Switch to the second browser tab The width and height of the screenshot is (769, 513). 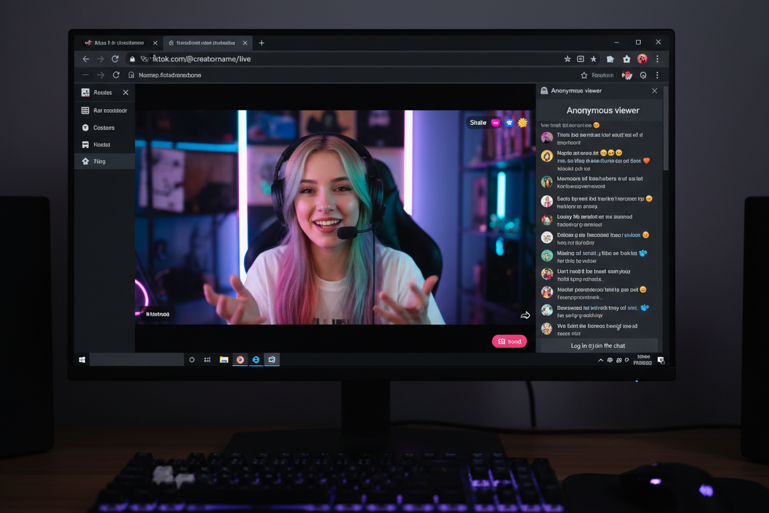205,43
